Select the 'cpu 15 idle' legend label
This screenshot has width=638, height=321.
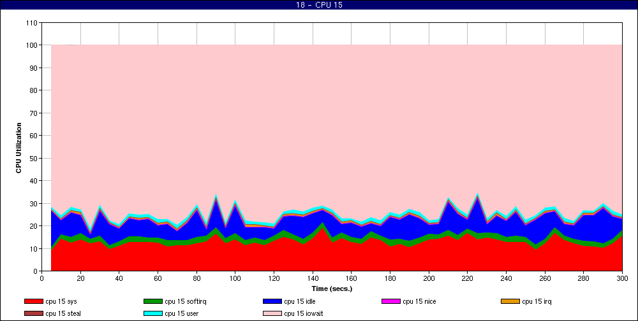click(299, 301)
